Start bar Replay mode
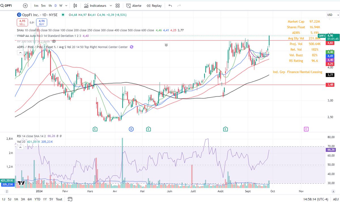 [x=154, y=6]
